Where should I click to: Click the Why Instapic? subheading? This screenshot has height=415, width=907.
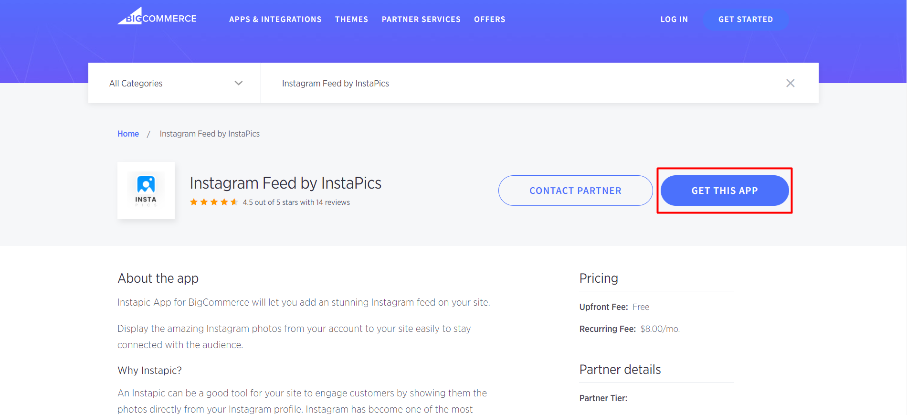tap(149, 370)
